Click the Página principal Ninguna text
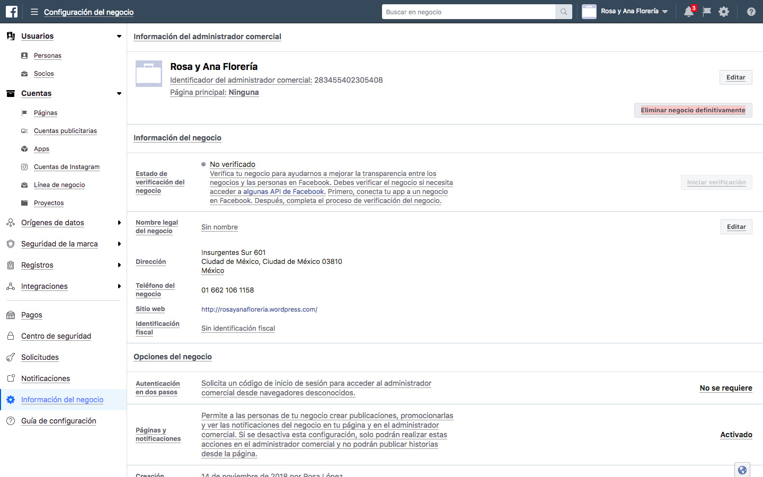Screen dimensions: 763x477 pyautogui.click(x=215, y=92)
